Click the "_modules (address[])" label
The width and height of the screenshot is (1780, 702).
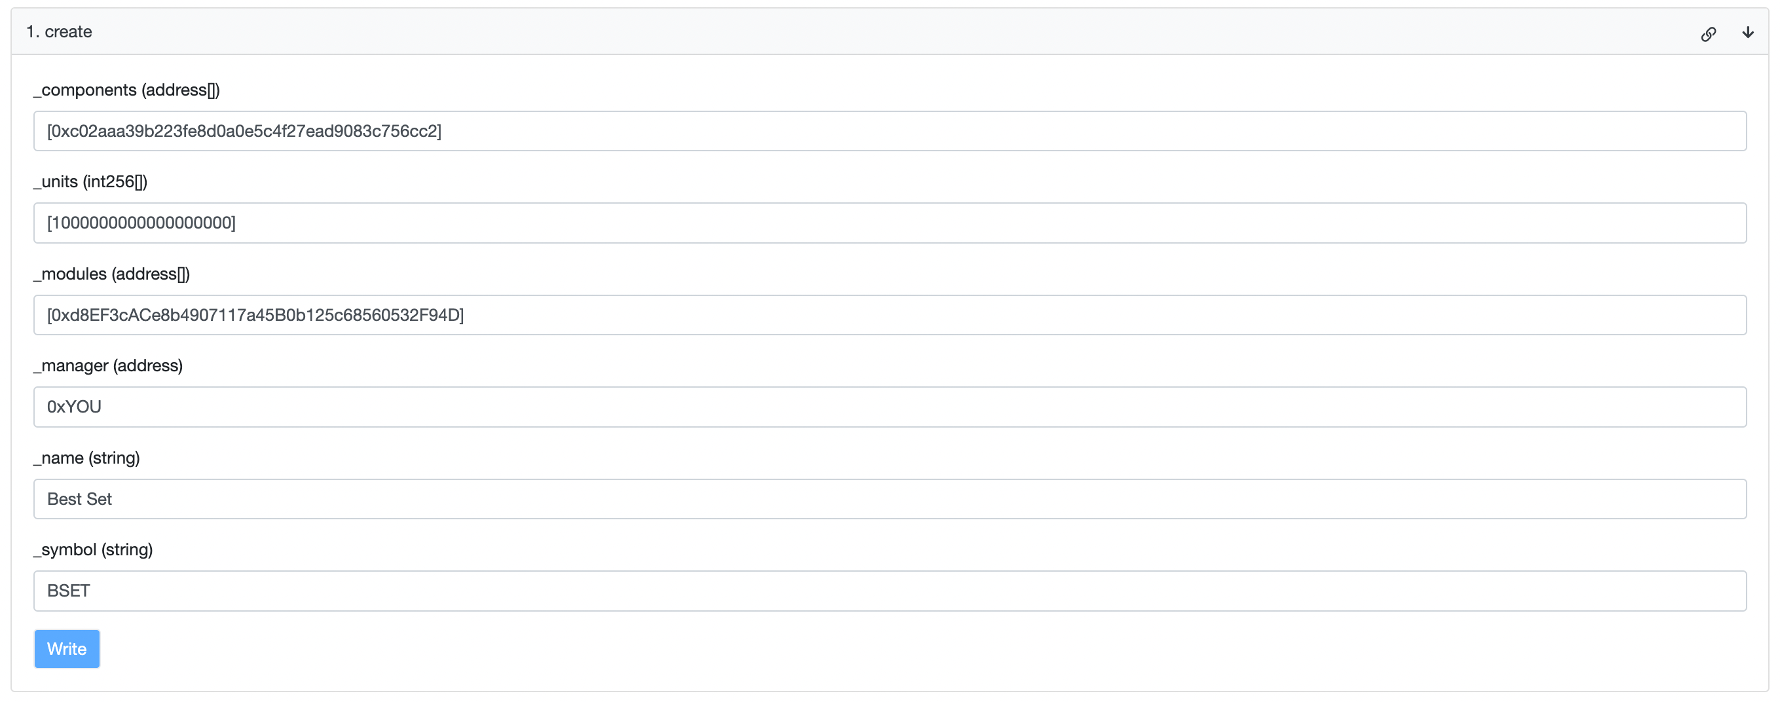pos(111,274)
